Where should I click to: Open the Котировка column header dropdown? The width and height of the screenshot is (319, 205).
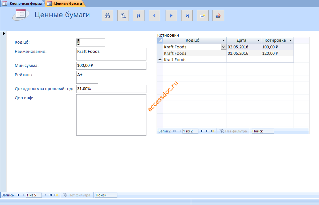coord(291,41)
